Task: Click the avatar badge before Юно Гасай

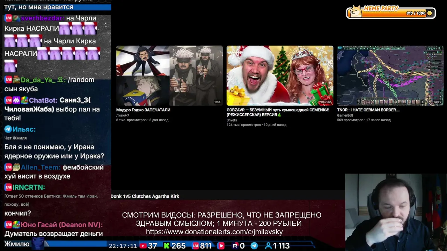Action: 16,225
